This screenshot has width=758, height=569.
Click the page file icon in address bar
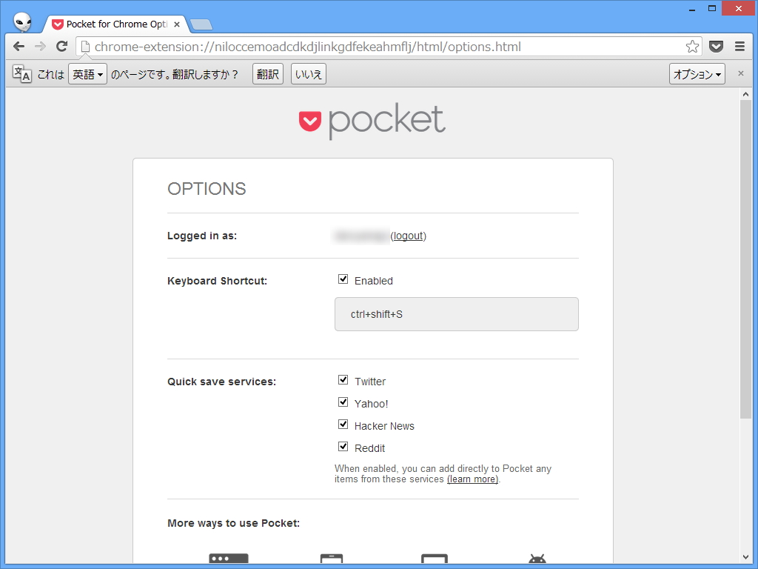coord(85,47)
